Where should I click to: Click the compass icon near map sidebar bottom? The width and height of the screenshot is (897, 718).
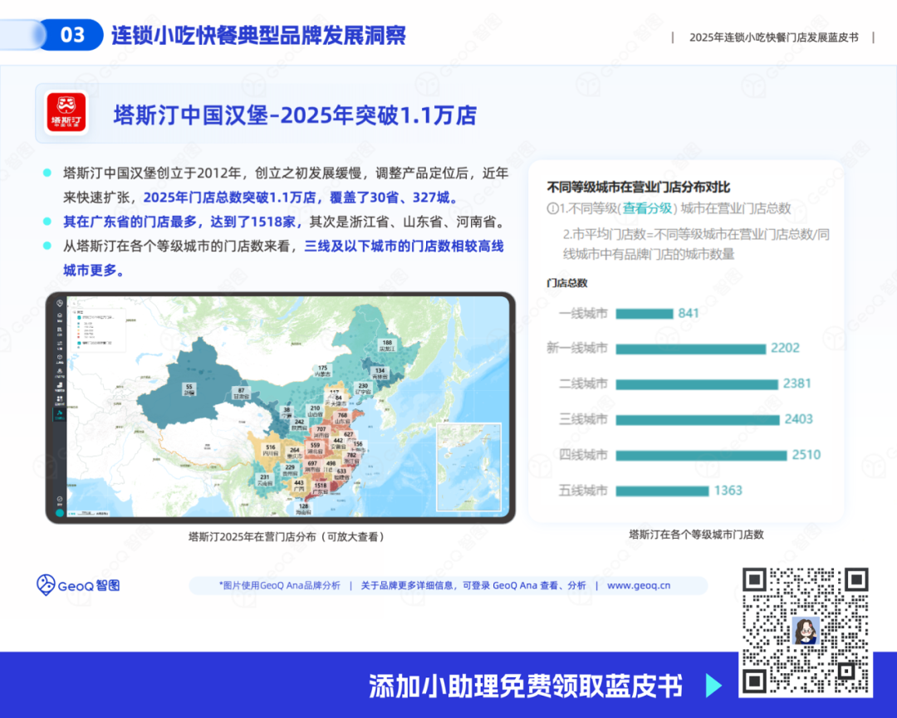pos(60,500)
